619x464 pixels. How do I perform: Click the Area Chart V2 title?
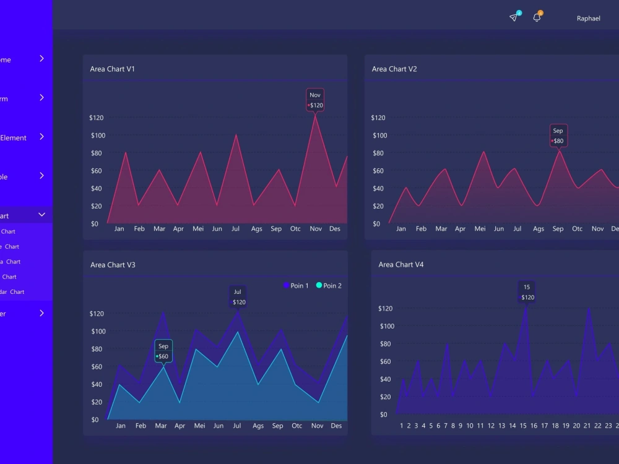tap(394, 69)
